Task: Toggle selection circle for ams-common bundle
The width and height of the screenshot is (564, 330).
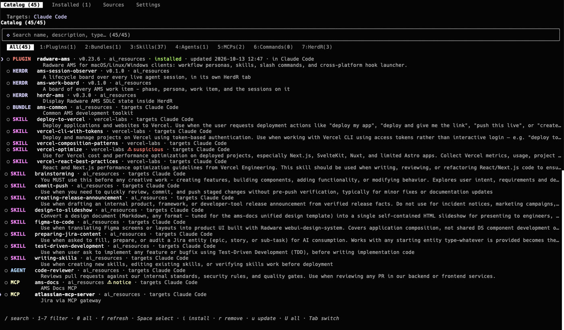Action: (x=8, y=108)
